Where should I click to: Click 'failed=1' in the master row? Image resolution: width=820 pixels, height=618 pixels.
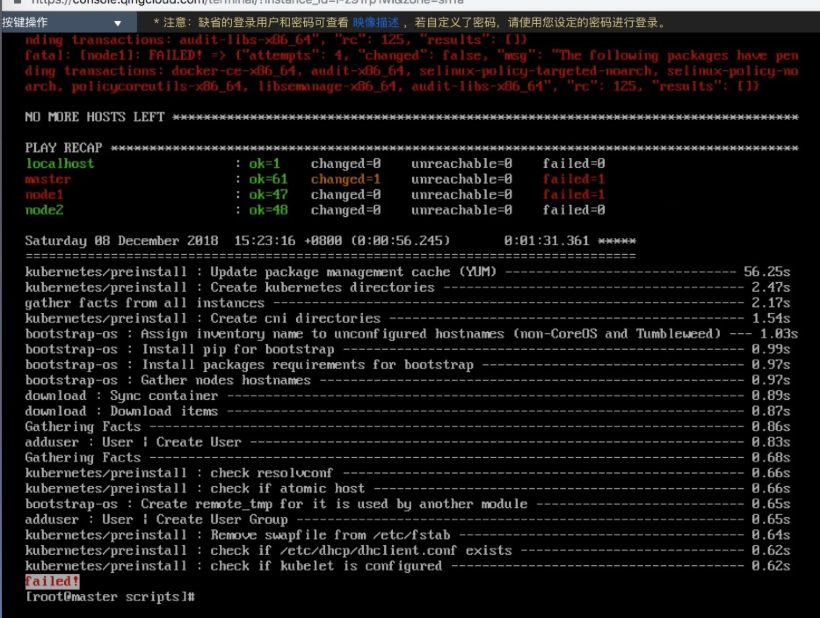coord(573,179)
